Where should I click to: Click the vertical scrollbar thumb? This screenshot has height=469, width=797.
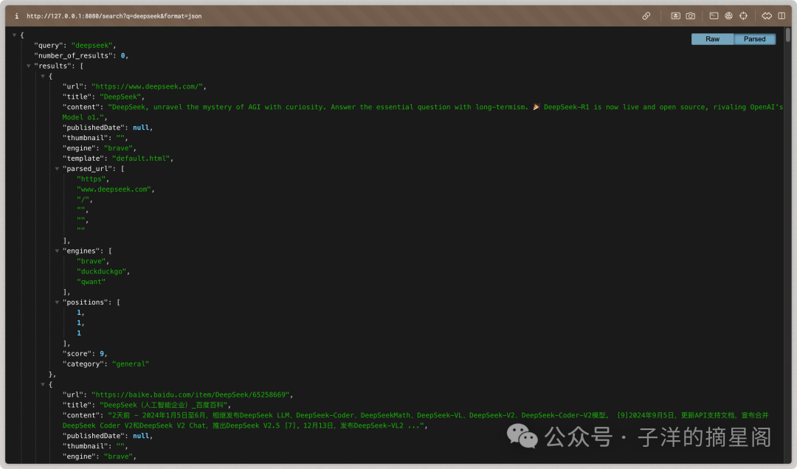[788, 35]
